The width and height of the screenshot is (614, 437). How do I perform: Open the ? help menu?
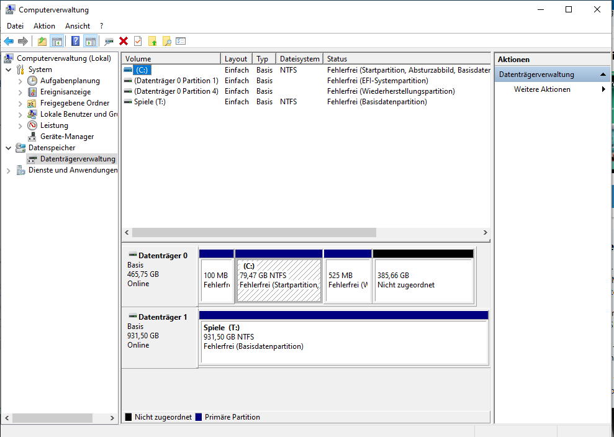tap(101, 26)
